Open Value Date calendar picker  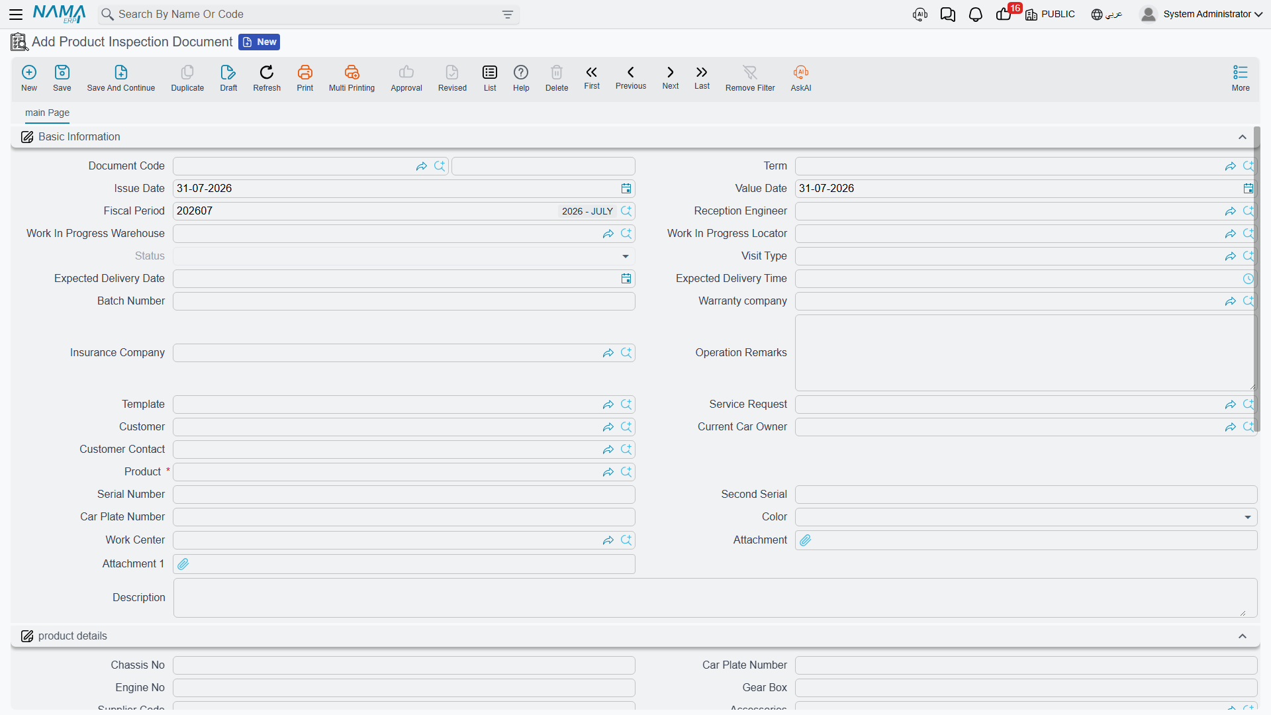(1248, 189)
